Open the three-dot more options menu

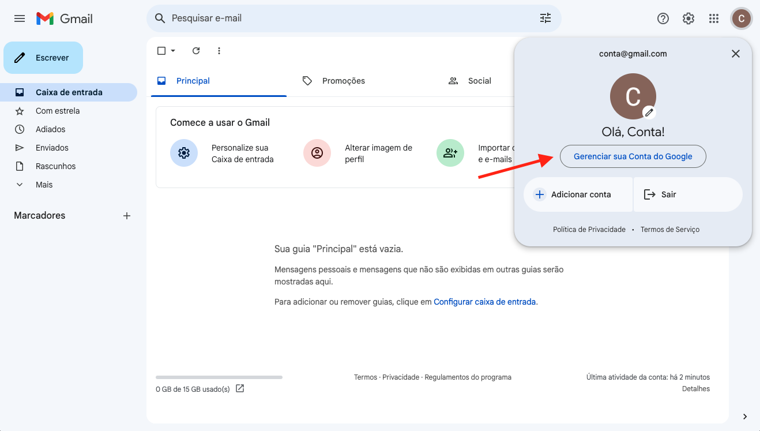click(x=219, y=51)
